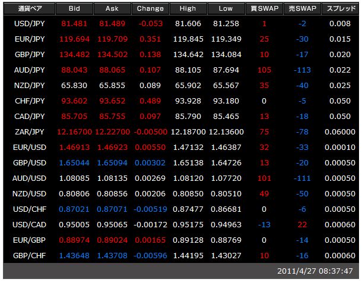Select the USD/CHF currency pair
The height and width of the screenshot is (282, 362).
click(x=29, y=209)
